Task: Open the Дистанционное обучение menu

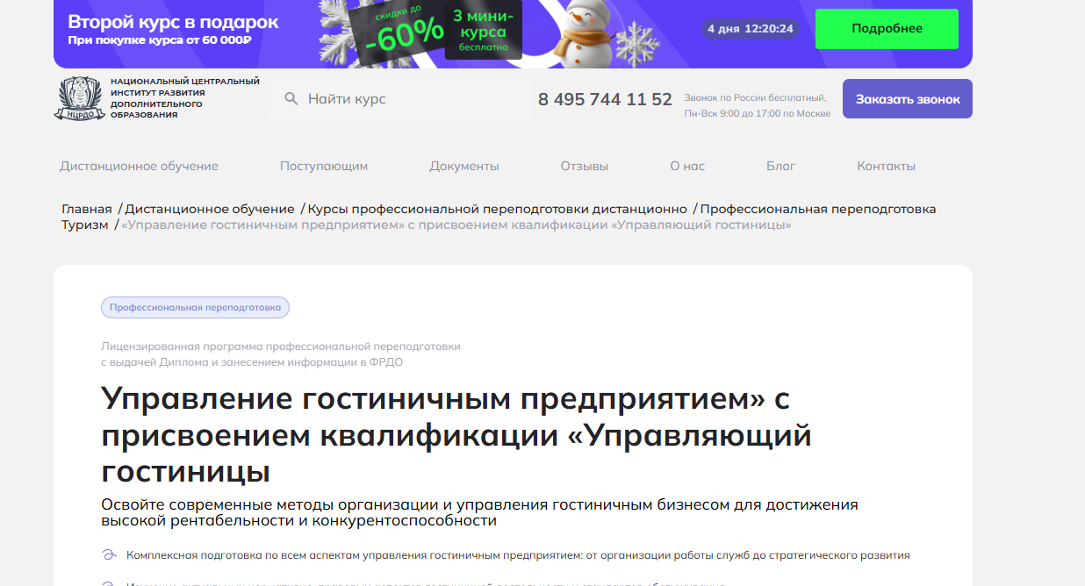Action: [x=139, y=166]
